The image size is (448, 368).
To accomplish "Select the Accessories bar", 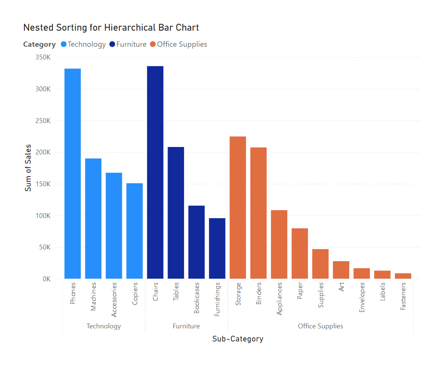I will pos(114,226).
